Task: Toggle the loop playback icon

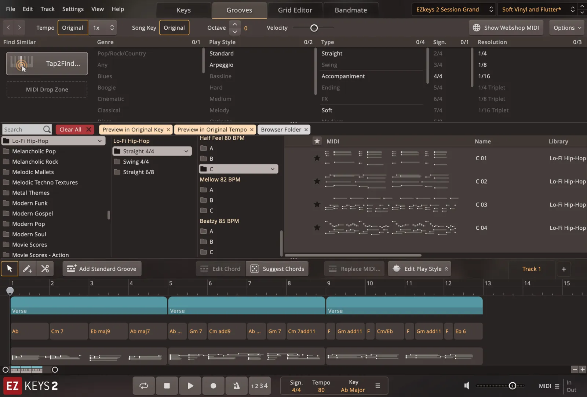Action: coord(144,386)
